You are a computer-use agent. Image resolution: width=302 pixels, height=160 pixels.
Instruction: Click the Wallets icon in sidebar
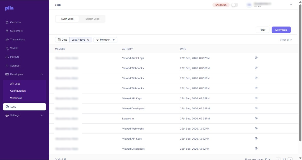(x=7, y=48)
